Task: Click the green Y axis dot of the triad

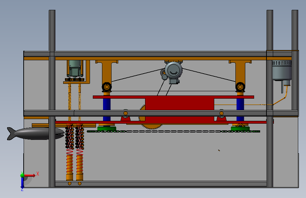Action: [22, 175]
